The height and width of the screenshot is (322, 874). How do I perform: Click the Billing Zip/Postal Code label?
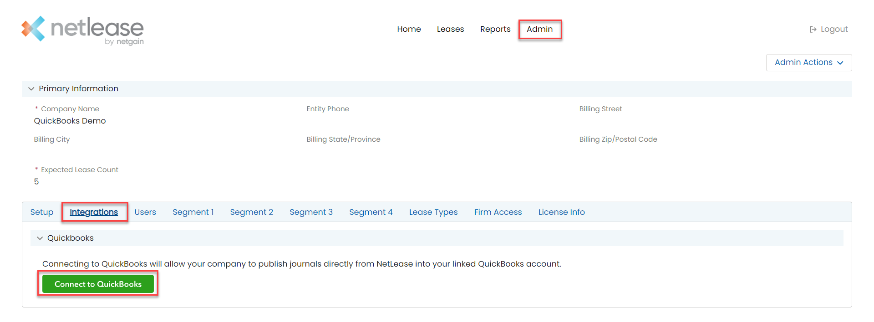point(618,139)
